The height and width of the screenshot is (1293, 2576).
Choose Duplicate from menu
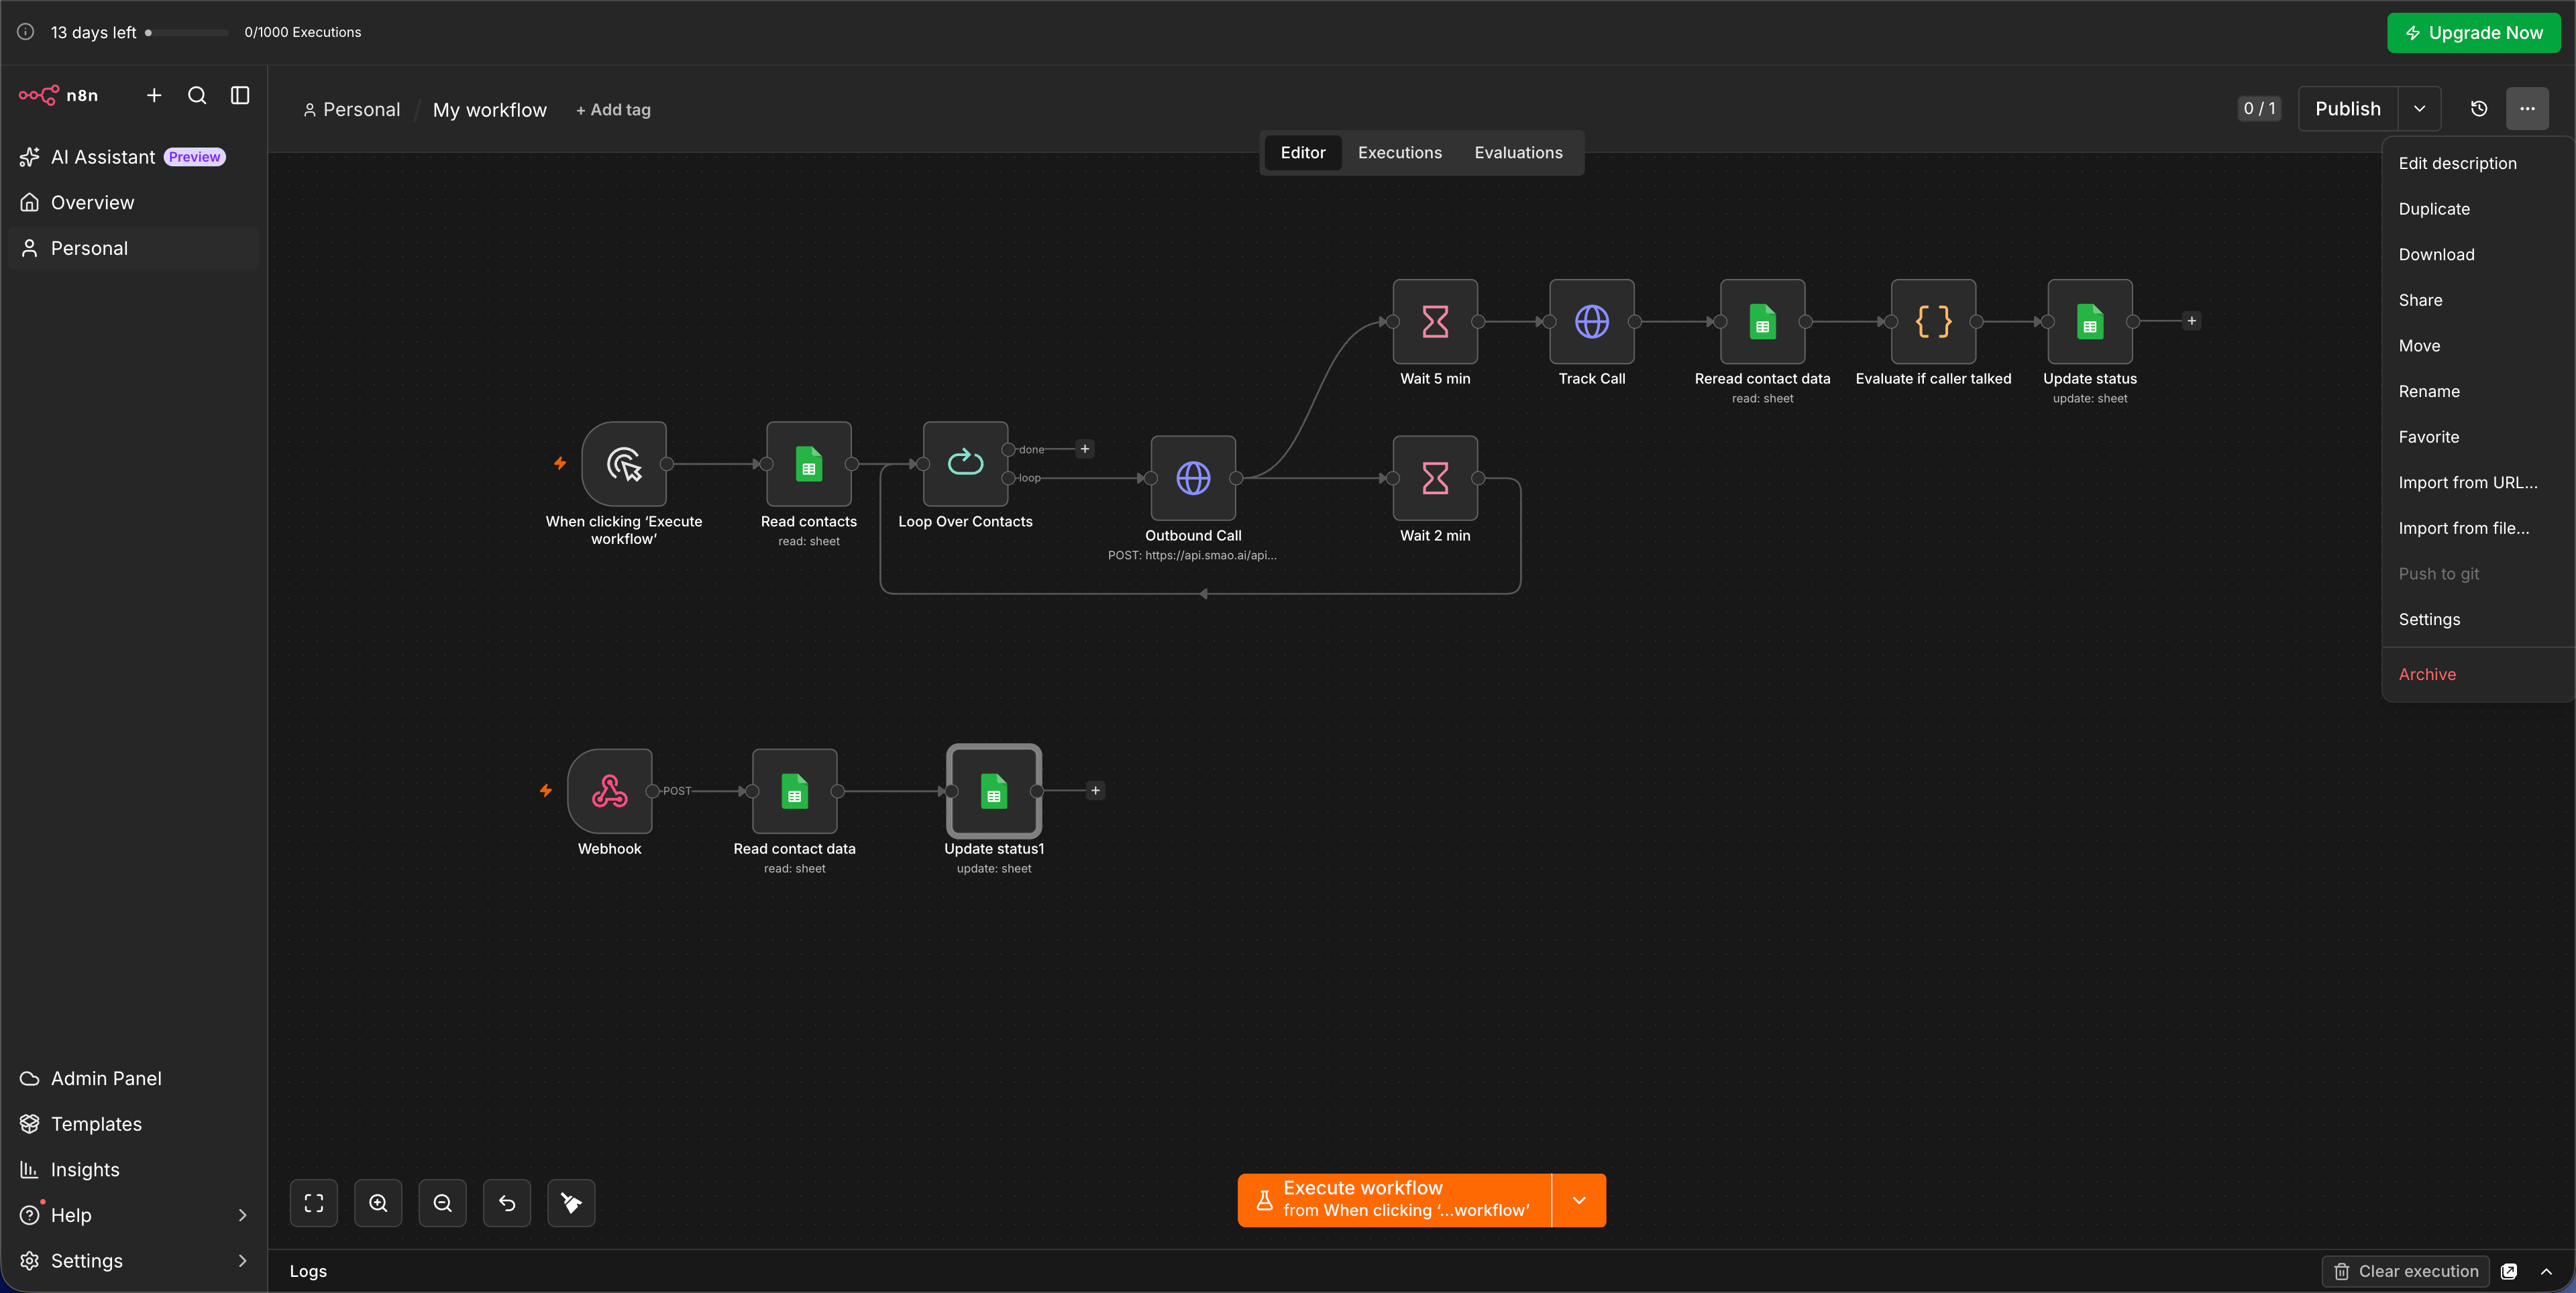[x=2478, y=209]
